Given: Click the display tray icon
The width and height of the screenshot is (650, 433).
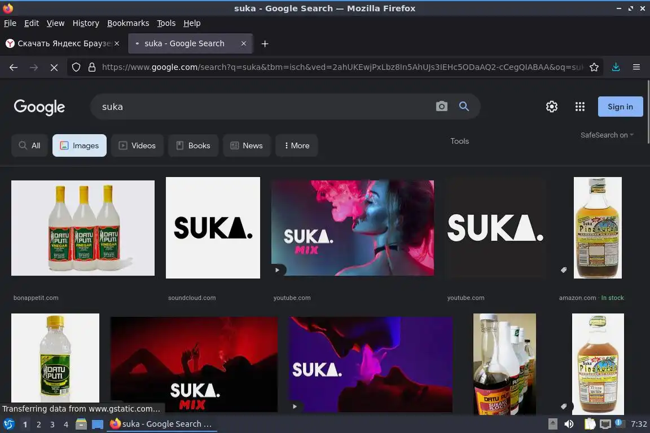Looking at the screenshot, I should click(x=605, y=424).
